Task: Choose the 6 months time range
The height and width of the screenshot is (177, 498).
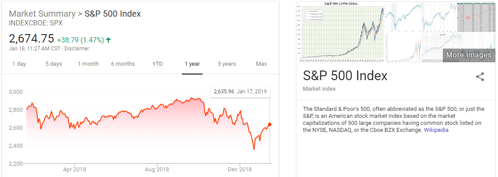Action: pos(123,64)
